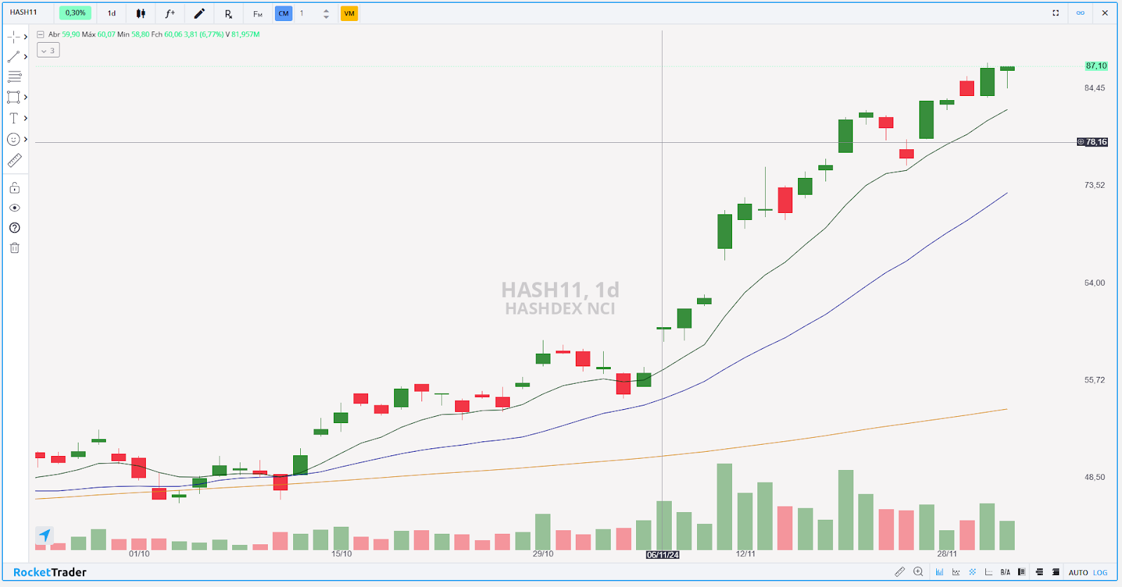
Task: Select the pencil drawing icon in toolbar
Action: coord(199,13)
